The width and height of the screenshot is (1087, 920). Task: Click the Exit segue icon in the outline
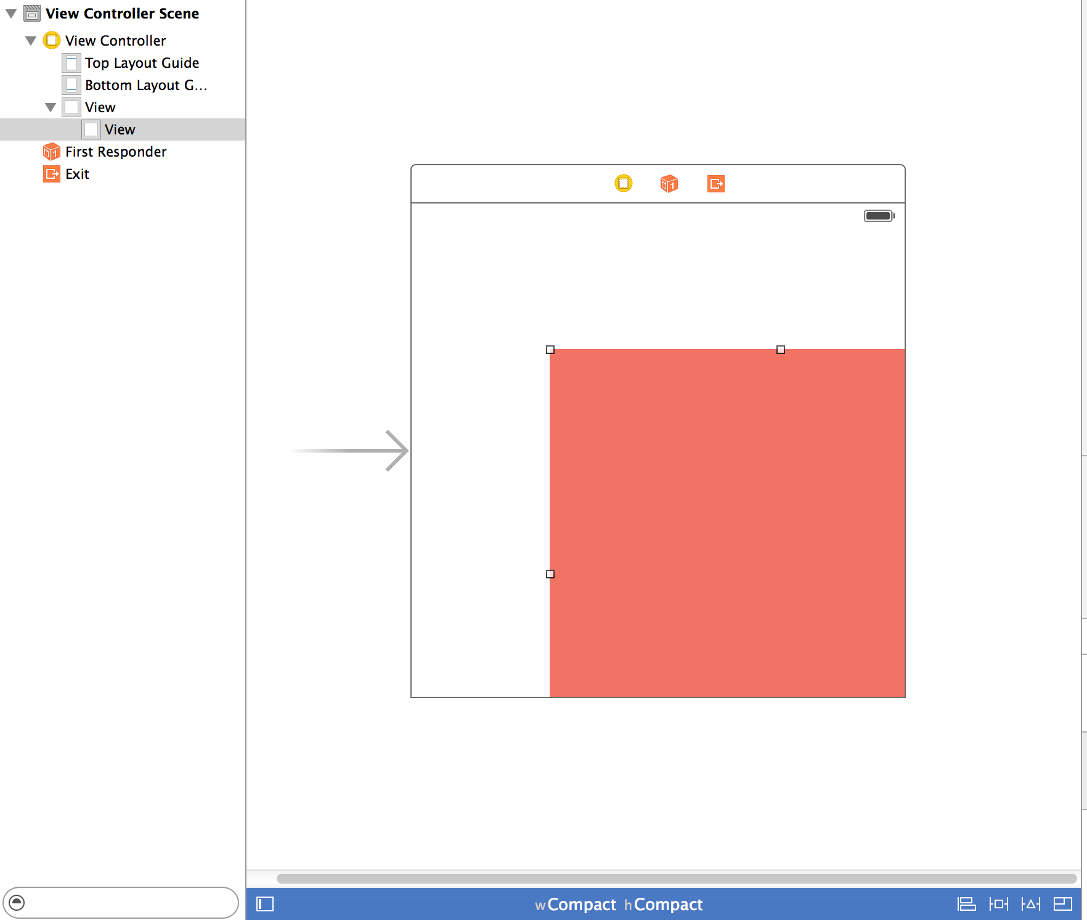(x=51, y=174)
